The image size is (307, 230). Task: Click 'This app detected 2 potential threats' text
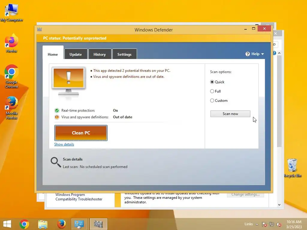pyautogui.click(x=132, y=71)
